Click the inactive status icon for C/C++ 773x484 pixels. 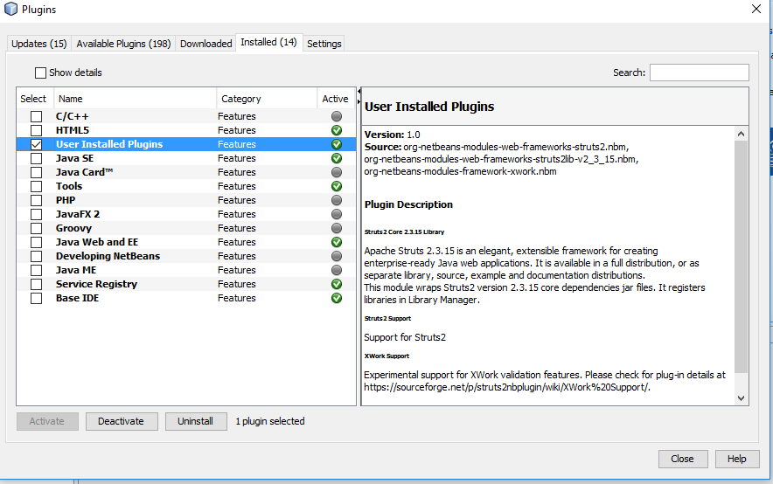tap(337, 116)
